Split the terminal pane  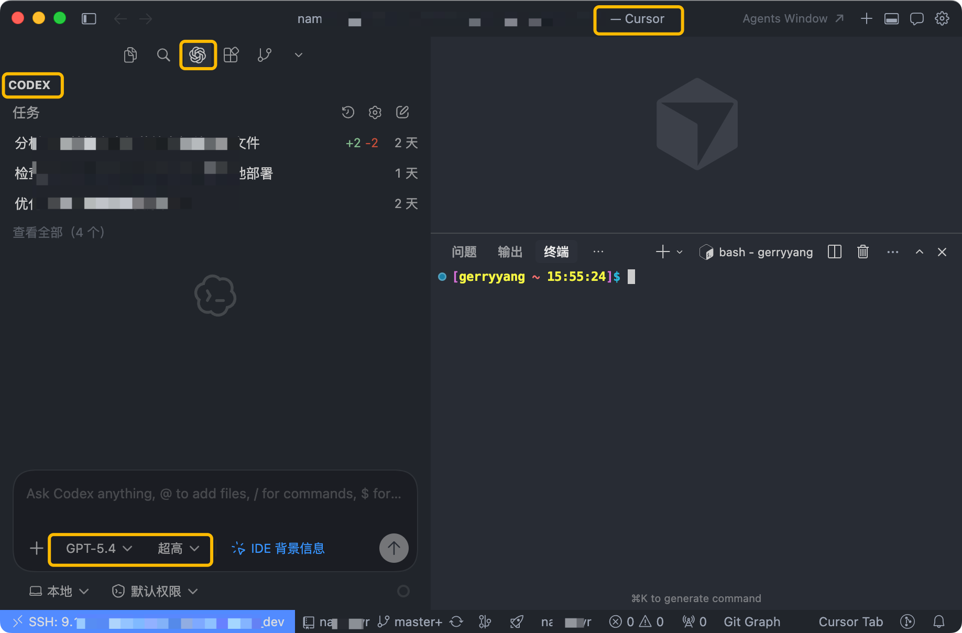click(x=835, y=252)
